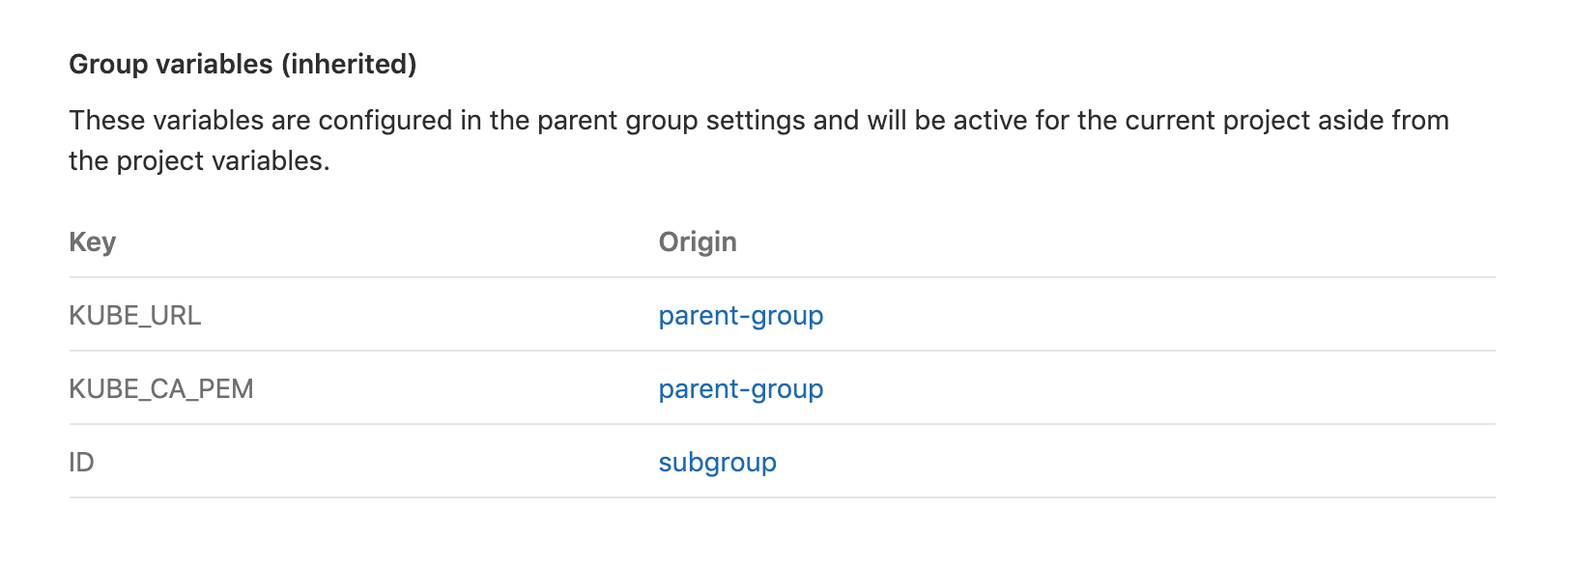Select the KUBE_URL variable key
The height and width of the screenshot is (568, 1571).
pos(135,316)
